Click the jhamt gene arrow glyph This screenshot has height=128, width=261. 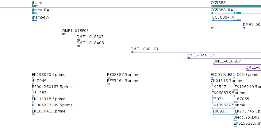[35, 6]
